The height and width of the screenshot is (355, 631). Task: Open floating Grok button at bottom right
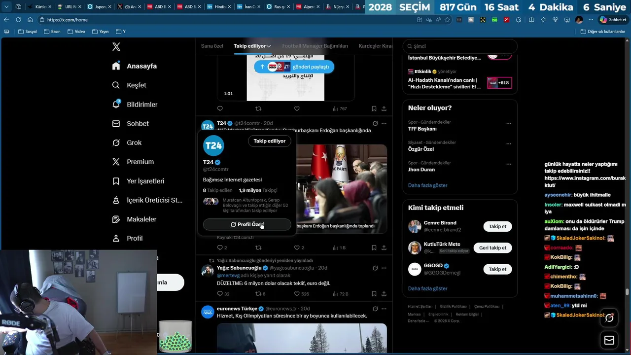tap(609, 318)
